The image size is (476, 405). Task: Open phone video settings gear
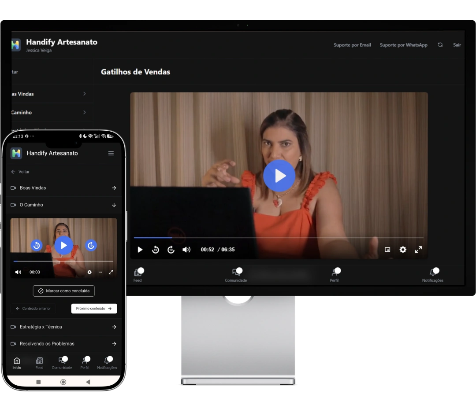pos(89,272)
